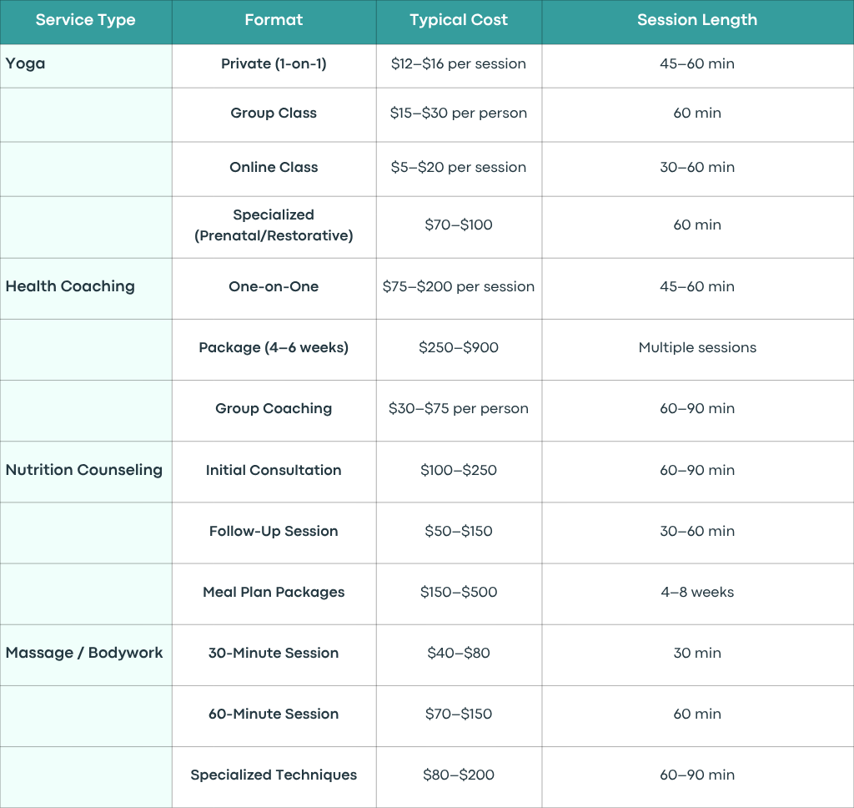
Task: Select the Massage / Bodywork cell
Action: 86,654
